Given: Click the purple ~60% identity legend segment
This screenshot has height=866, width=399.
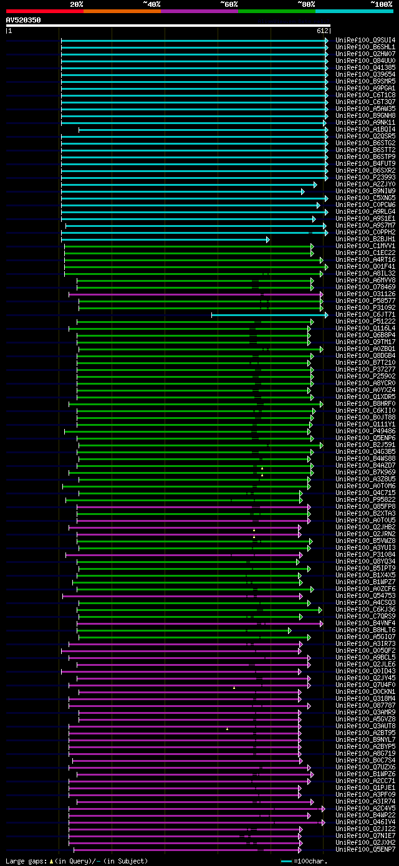Looking at the screenshot, I should click(x=199, y=11).
